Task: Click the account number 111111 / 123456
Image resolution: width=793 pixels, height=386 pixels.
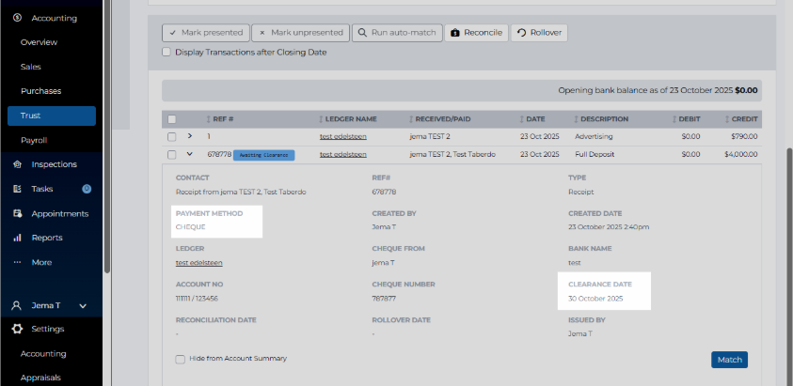Action: point(197,299)
